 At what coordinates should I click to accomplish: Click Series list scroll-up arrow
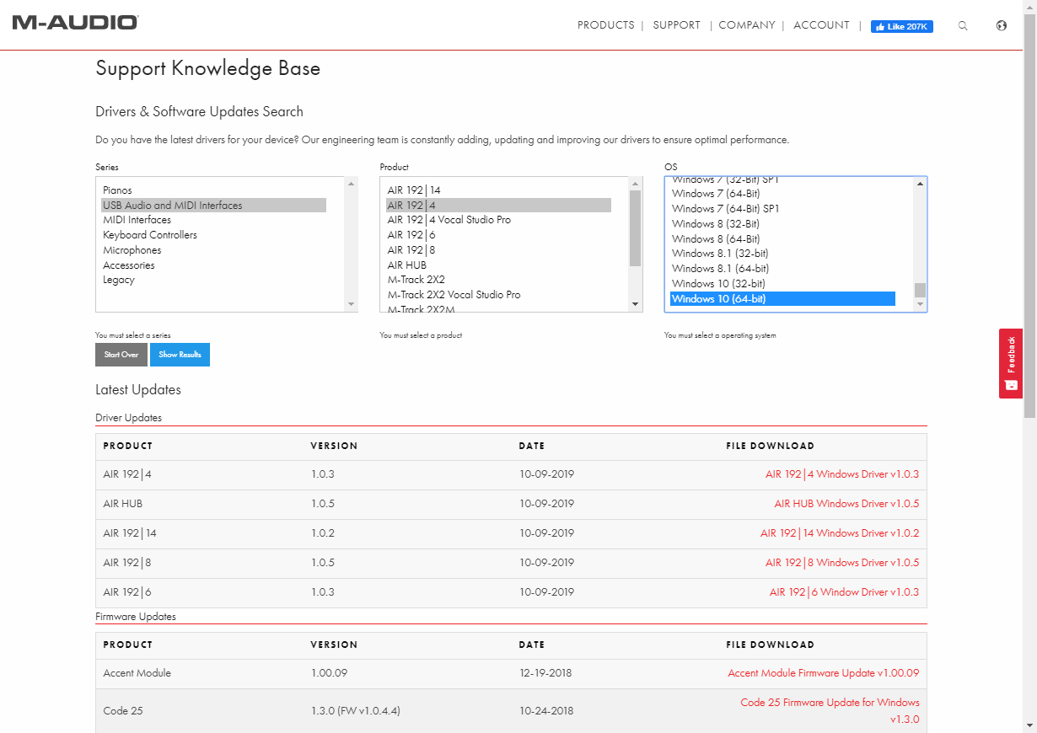coord(352,184)
